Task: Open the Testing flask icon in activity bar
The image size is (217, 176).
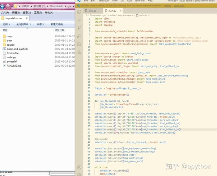Action: (x=79, y=52)
